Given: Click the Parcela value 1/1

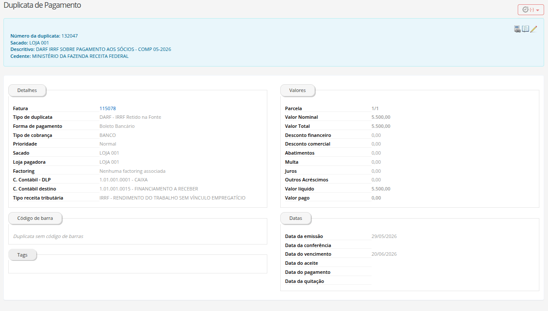Looking at the screenshot, I should tap(375, 108).
